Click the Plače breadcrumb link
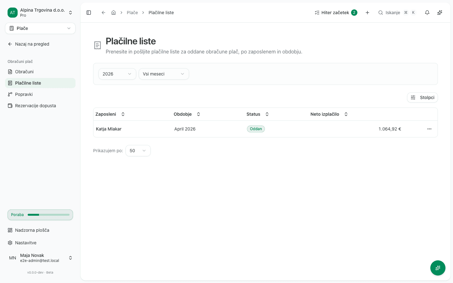The image size is (453, 283). click(132, 13)
